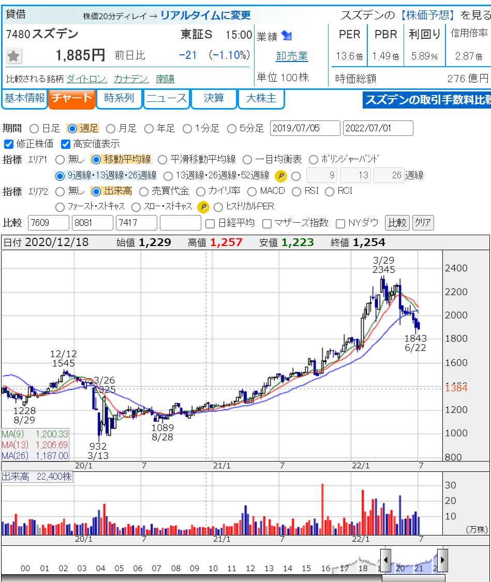Switch to the 時系列 tab
The height and width of the screenshot is (582, 491).
click(119, 98)
